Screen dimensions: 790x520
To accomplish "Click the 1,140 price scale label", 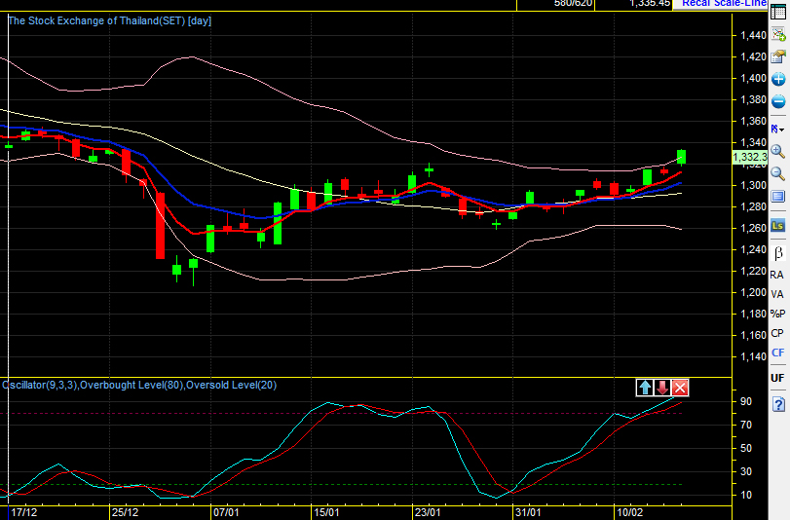I will point(753,356).
